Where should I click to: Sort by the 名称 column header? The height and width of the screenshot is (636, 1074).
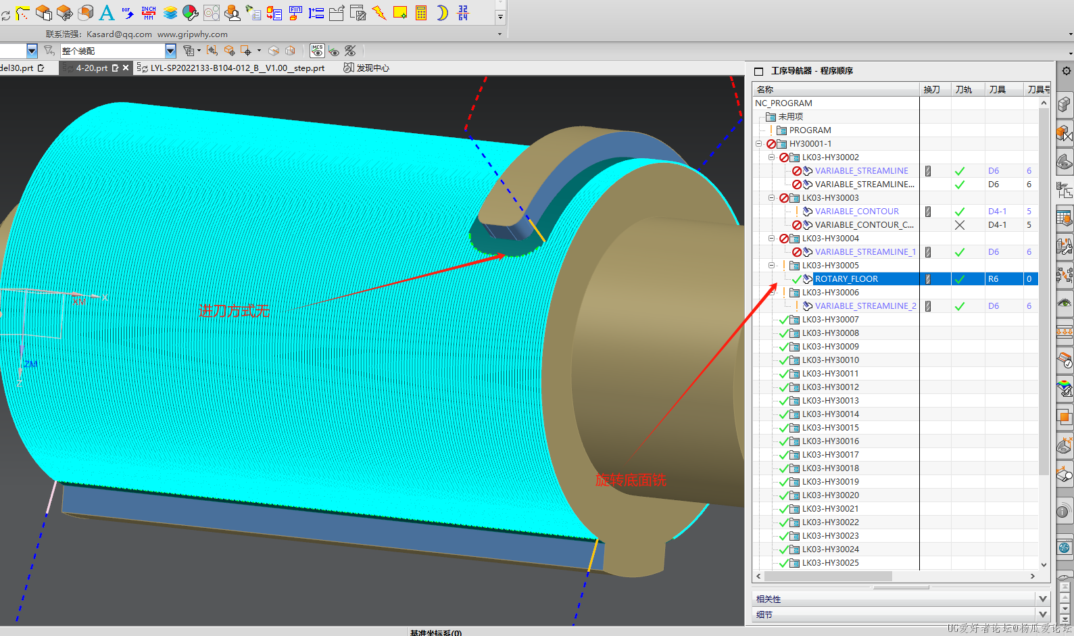point(836,89)
